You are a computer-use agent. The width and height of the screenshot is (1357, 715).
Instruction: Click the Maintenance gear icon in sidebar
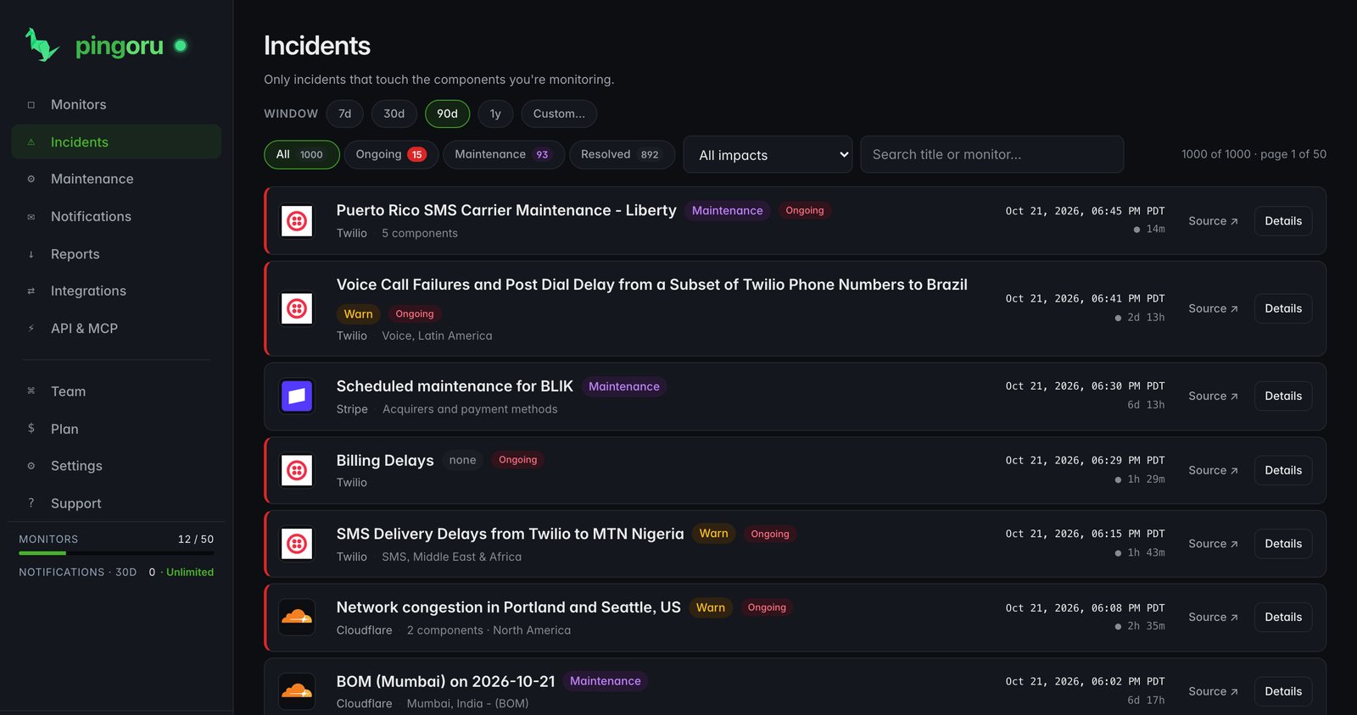pos(31,179)
